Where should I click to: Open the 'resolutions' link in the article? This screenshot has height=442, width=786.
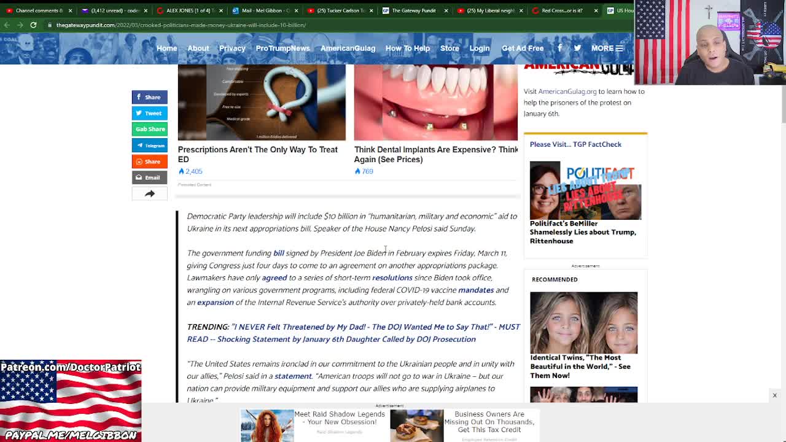[x=392, y=277]
